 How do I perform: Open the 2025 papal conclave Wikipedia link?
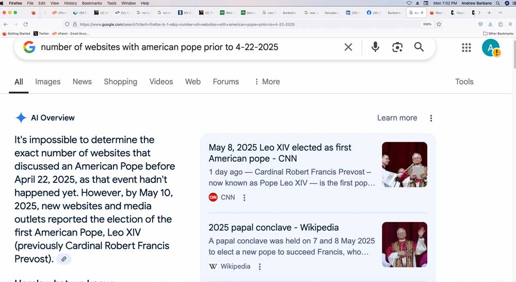click(273, 227)
